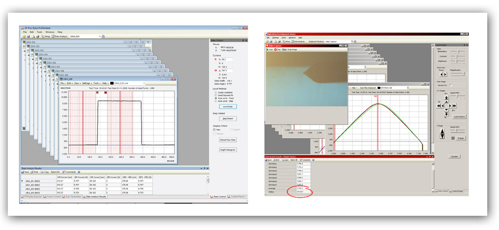Click the Calculate button in AlphaStep
This screenshot has height=230, width=499.
click(x=455, y=156)
